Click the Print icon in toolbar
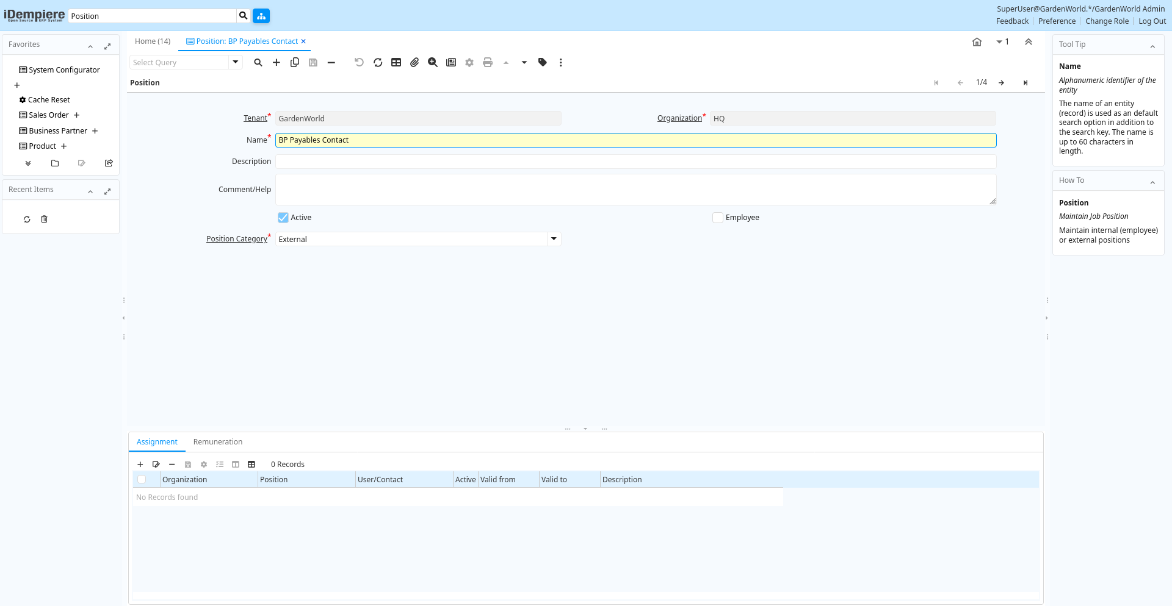 pyautogui.click(x=488, y=62)
